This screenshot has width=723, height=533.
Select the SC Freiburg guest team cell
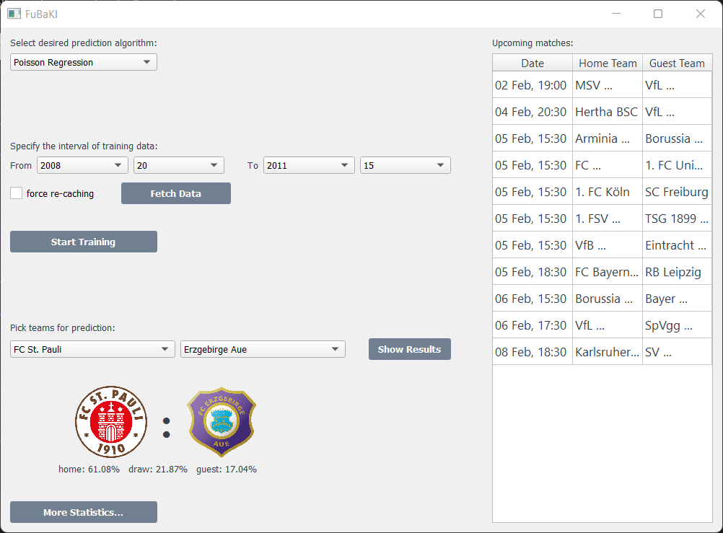click(x=677, y=192)
